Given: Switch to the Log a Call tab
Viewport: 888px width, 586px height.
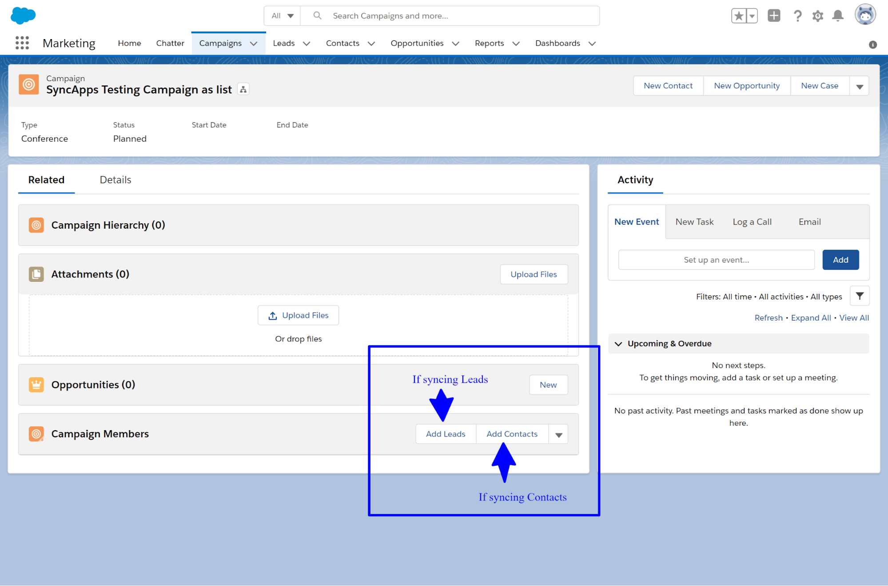Looking at the screenshot, I should pyautogui.click(x=752, y=222).
